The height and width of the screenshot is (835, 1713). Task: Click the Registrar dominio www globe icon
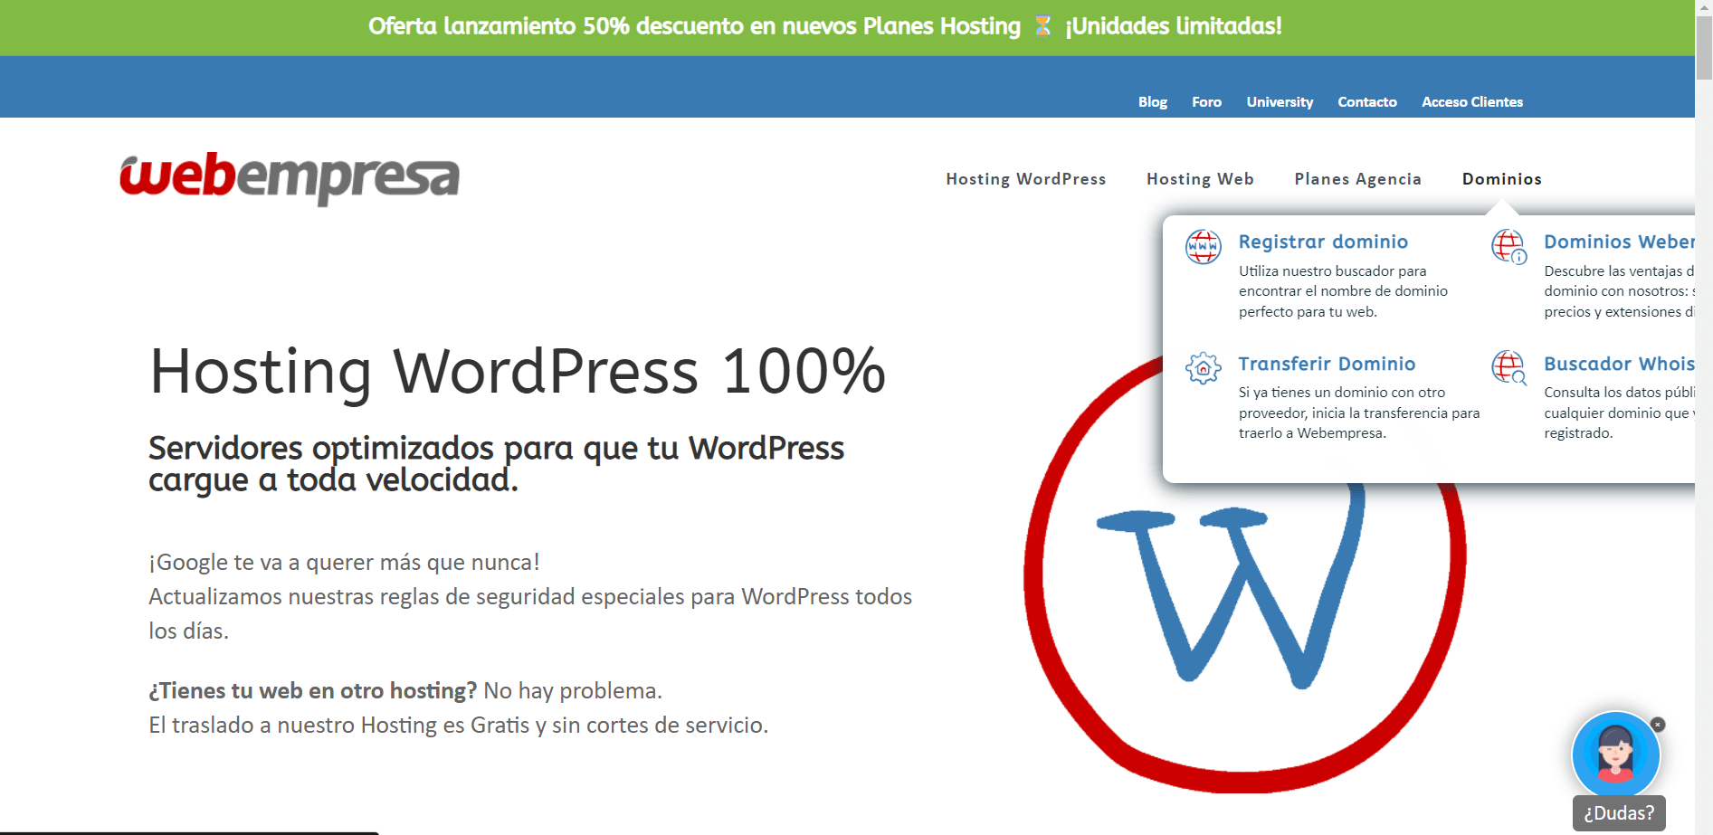click(x=1203, y=246)
